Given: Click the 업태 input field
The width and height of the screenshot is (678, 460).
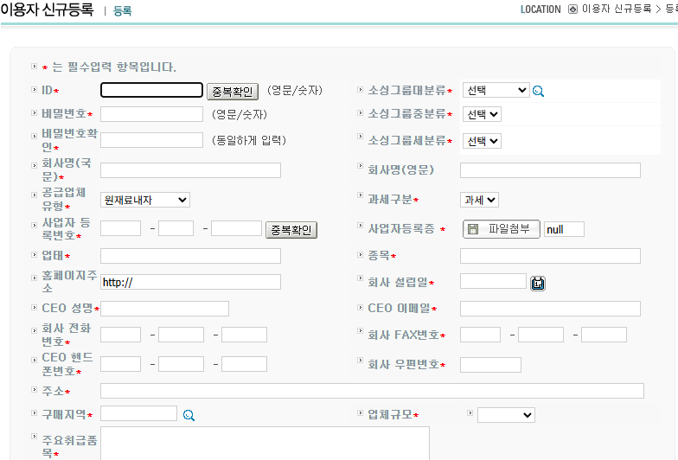Looking at the screenshot, I should [190, 256].
